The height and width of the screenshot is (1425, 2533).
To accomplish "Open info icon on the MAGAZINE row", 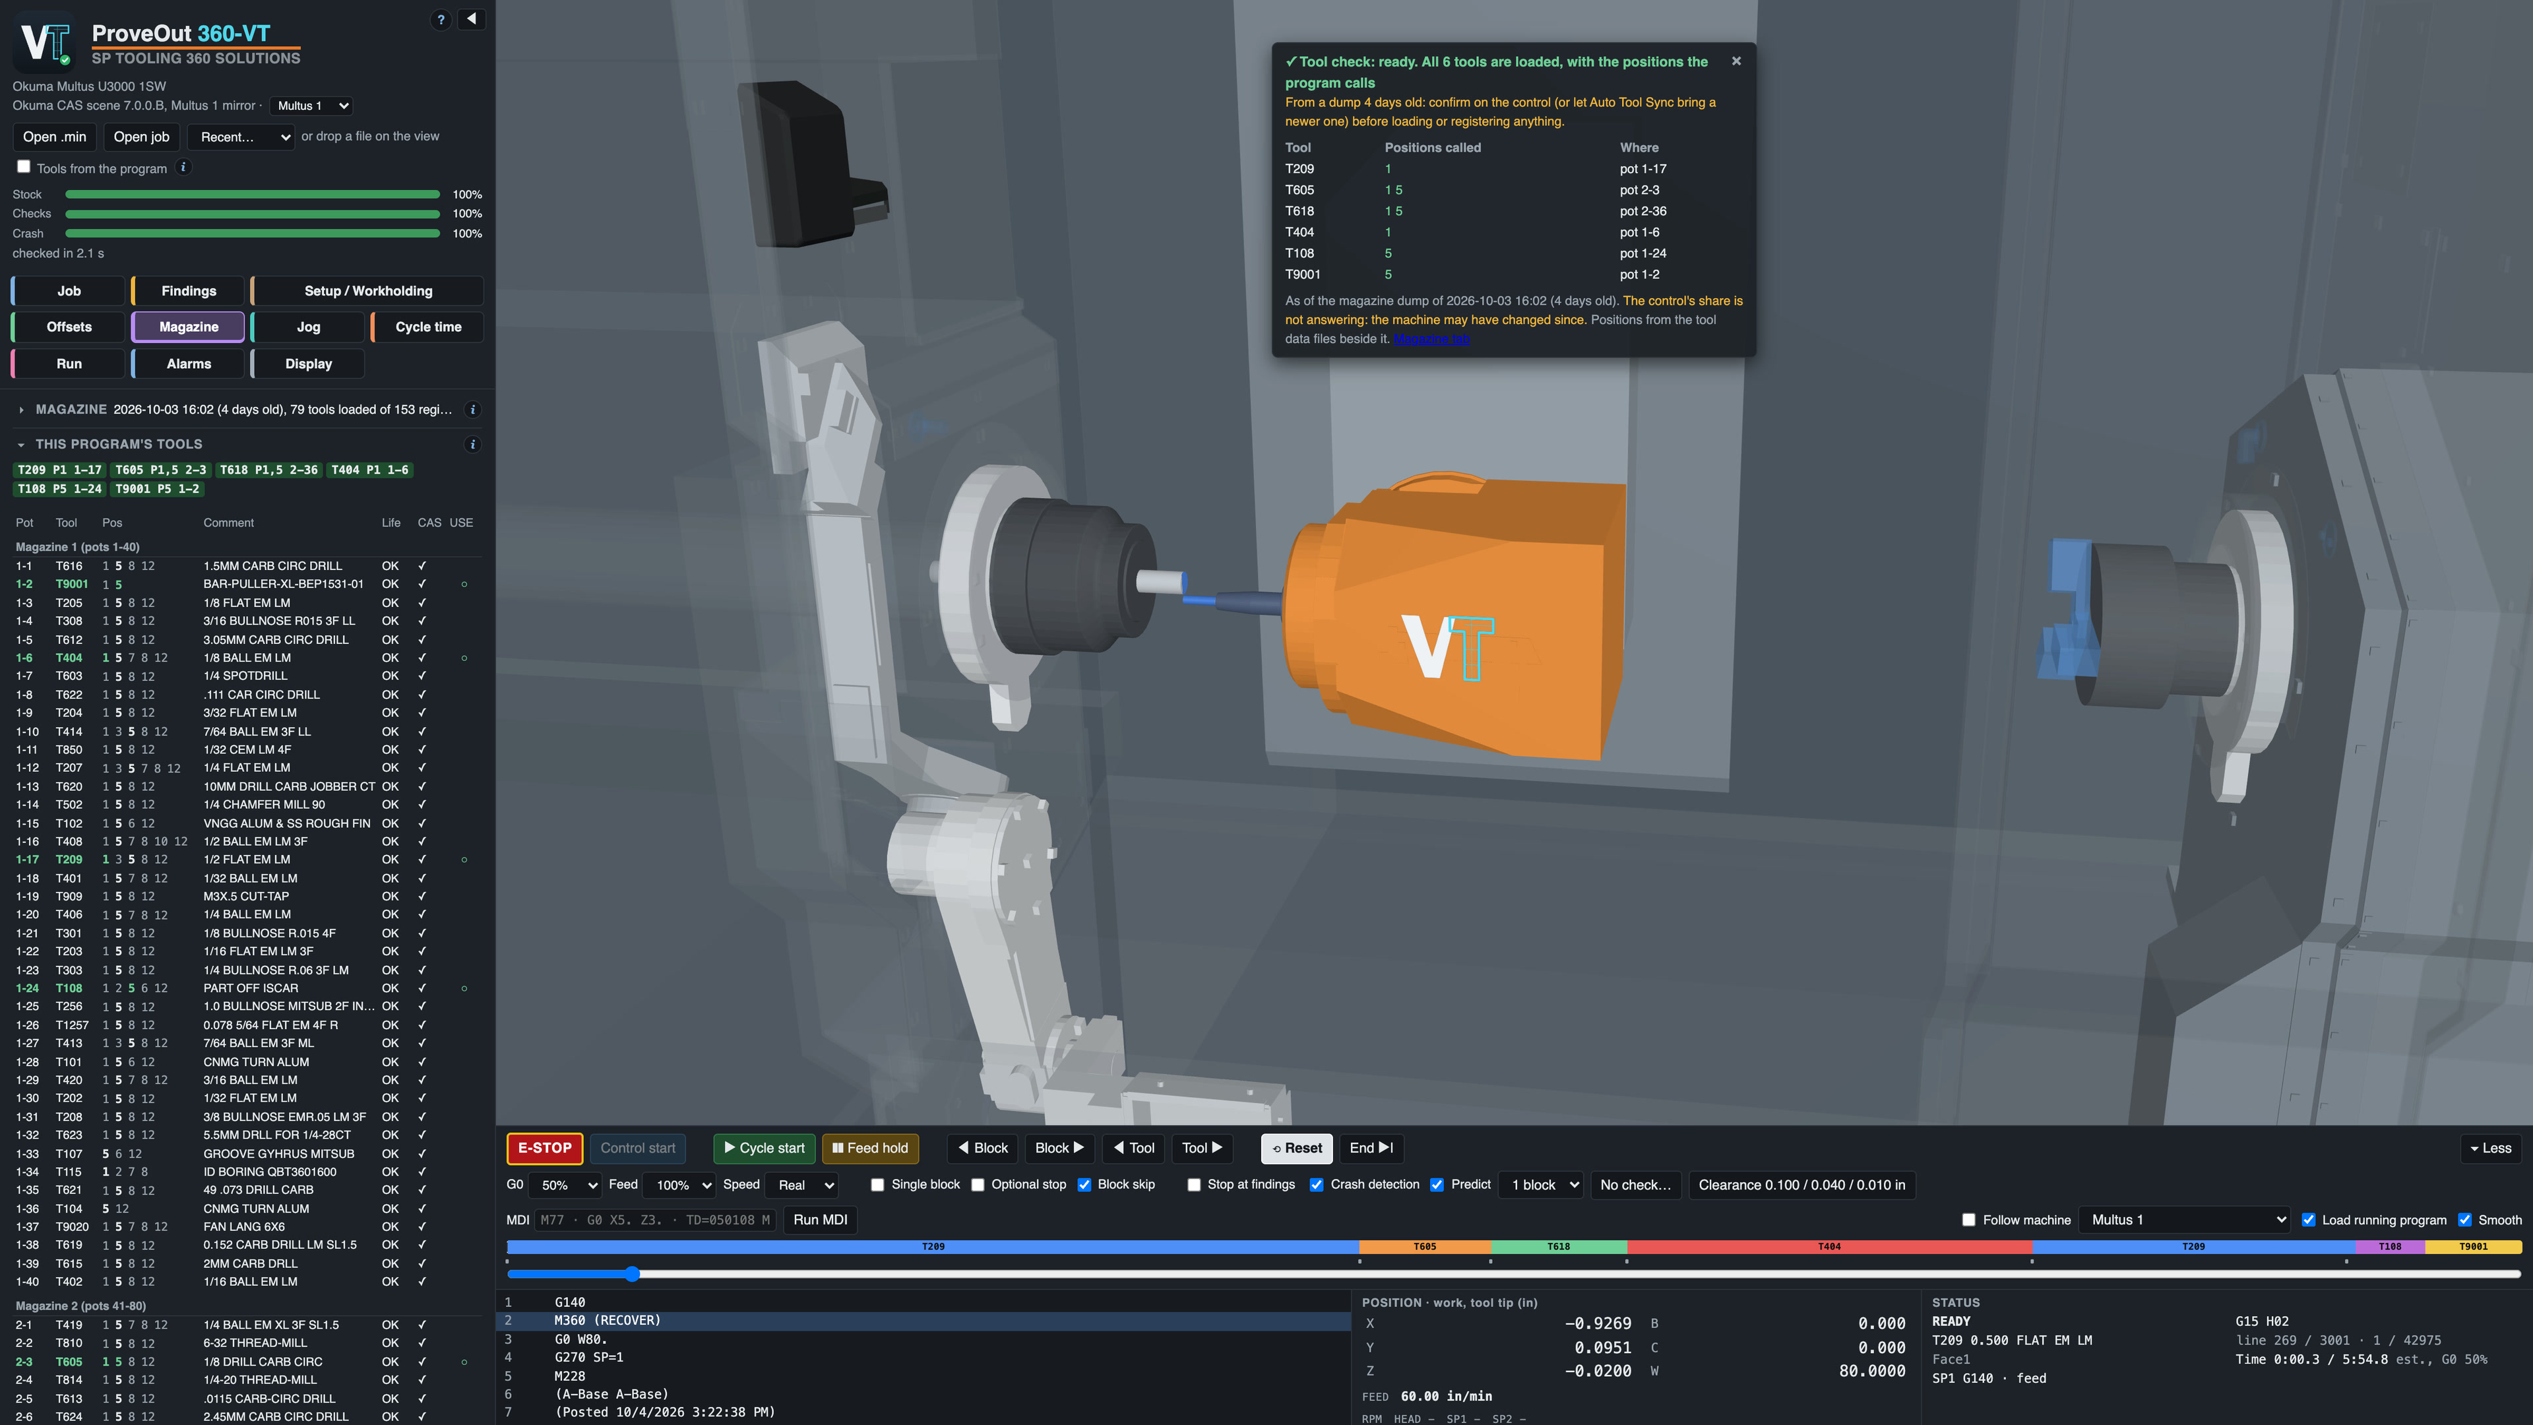I will (473, 409).
